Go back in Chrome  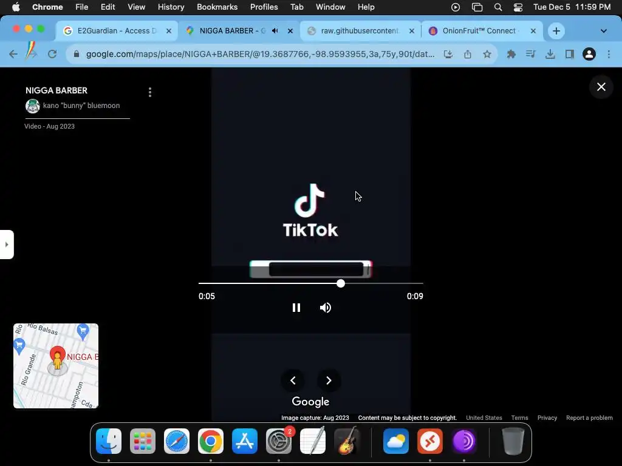coord(13,54)
